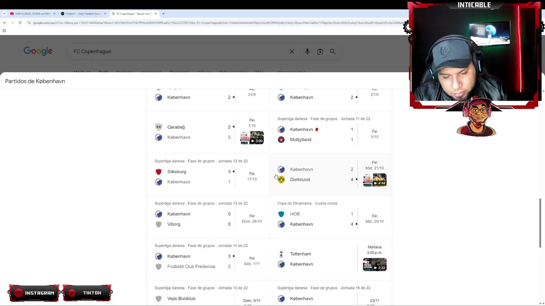Close the XABI ALONSO YouTube tab
The image size is (545, 306).
(x=54, y=14)
